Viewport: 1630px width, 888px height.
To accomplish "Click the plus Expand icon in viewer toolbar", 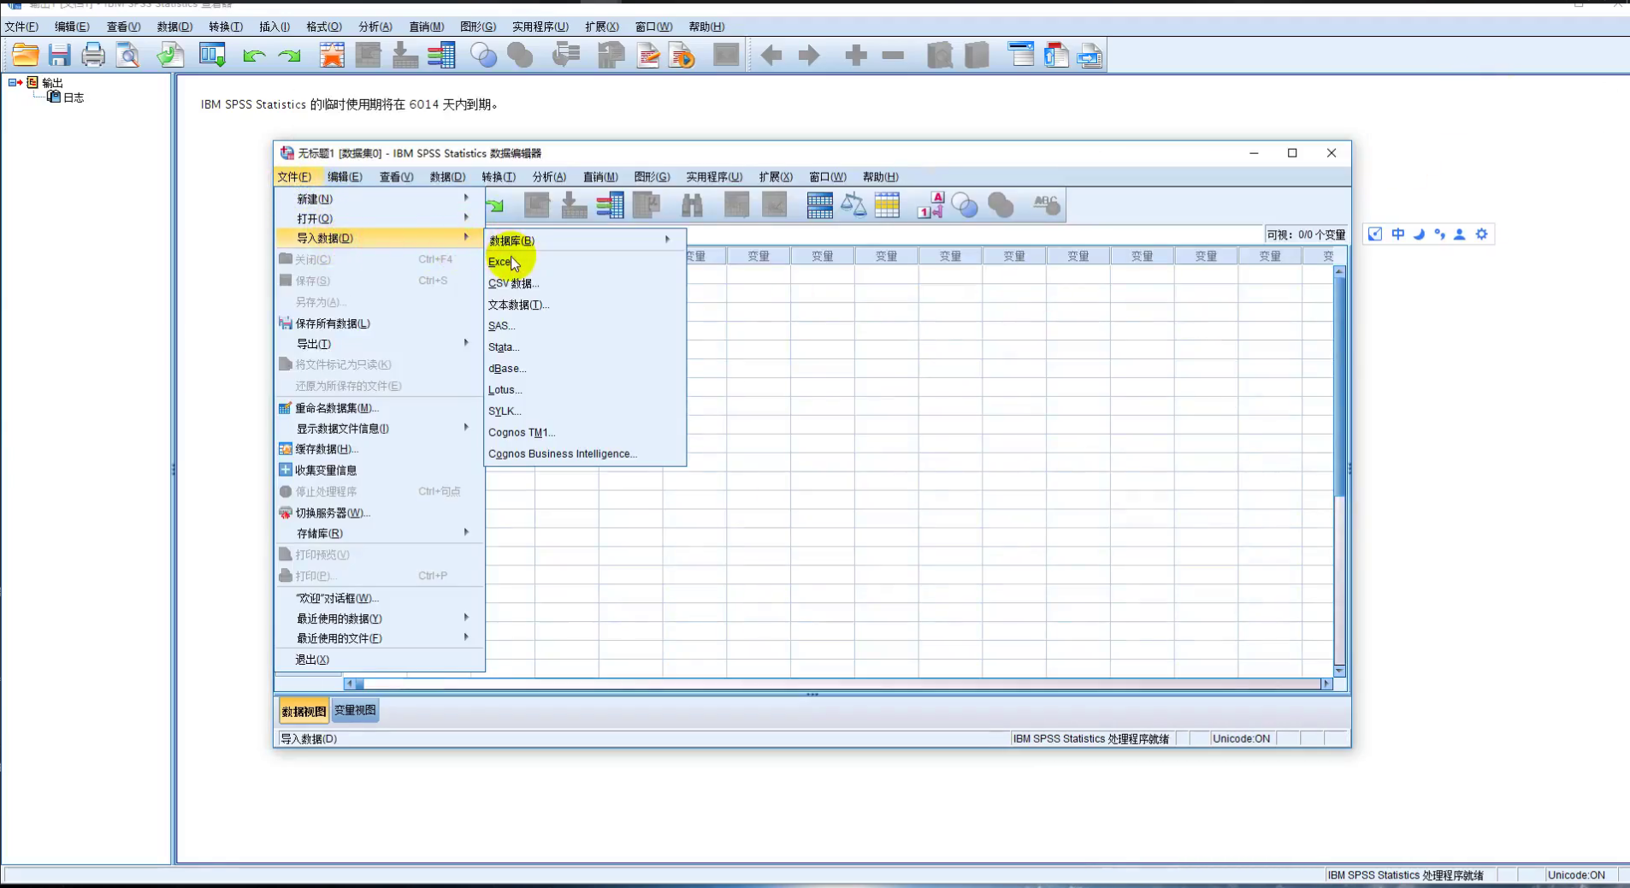I will 856,56.
